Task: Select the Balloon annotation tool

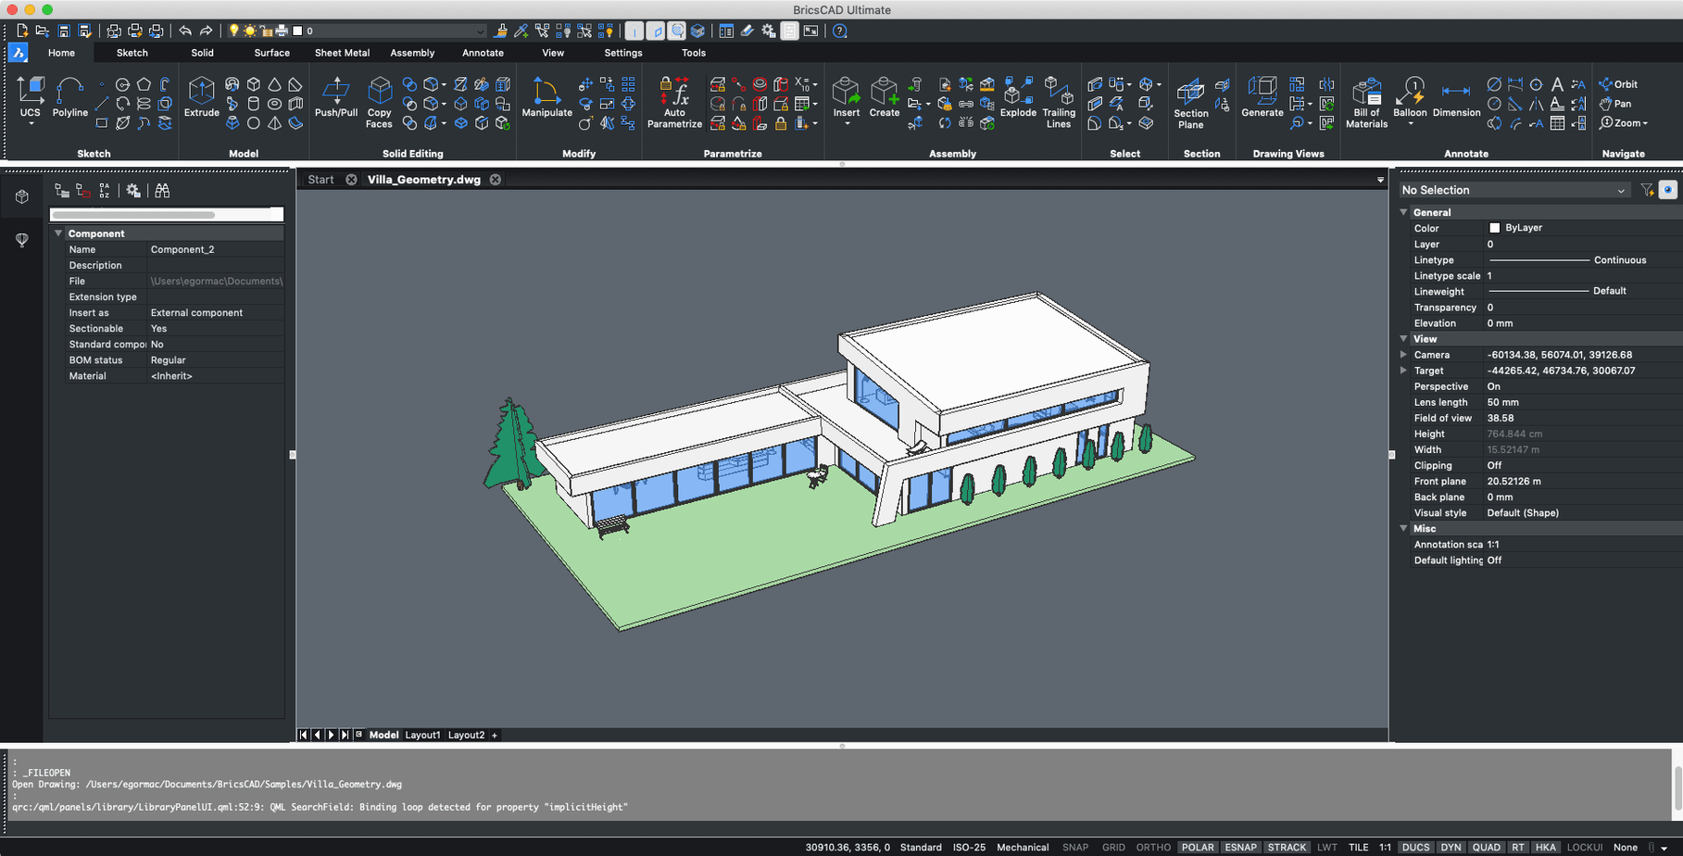Action: tap(1410, 97)
